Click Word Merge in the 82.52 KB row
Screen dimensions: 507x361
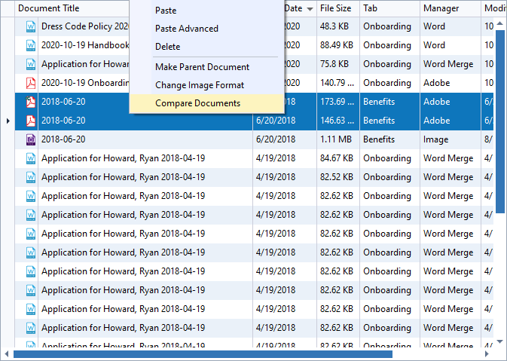[x=448, y=177]
